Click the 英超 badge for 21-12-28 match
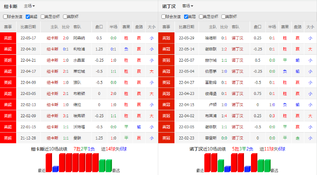This screenshot has width=317, height=175. (x=8, y=138)
